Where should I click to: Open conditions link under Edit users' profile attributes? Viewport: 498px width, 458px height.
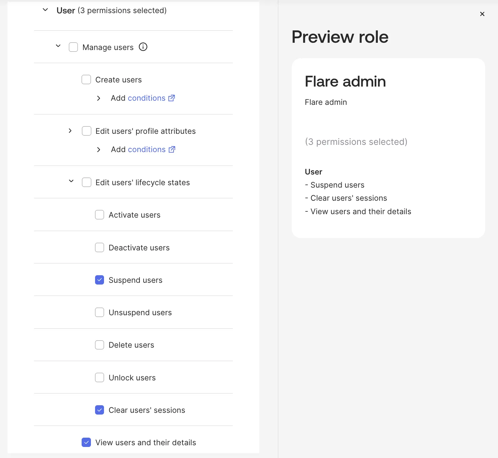[x=147, y=149]
